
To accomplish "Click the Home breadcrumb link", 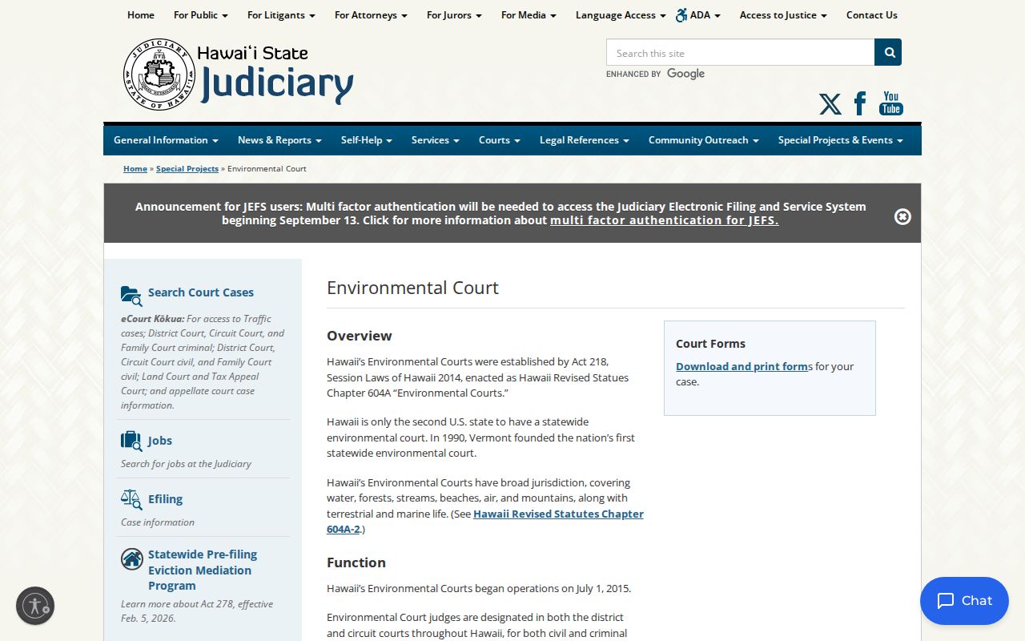I will (x=135, y=169).
